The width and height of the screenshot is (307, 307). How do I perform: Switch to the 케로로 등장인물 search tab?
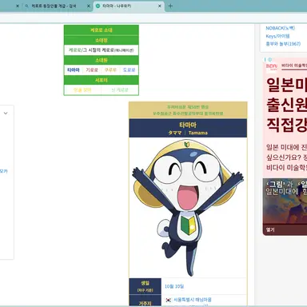coord(54,6)
